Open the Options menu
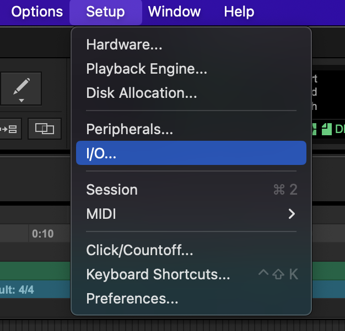This screenshot has height=331, width=345. 37,12
